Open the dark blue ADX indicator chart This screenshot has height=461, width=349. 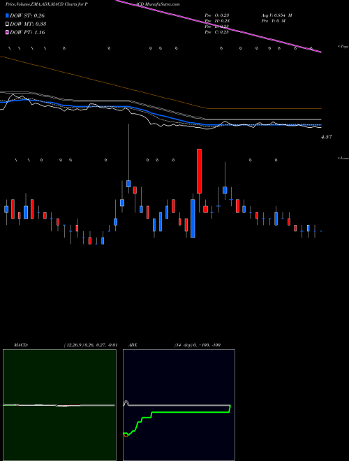pos(179,405)
